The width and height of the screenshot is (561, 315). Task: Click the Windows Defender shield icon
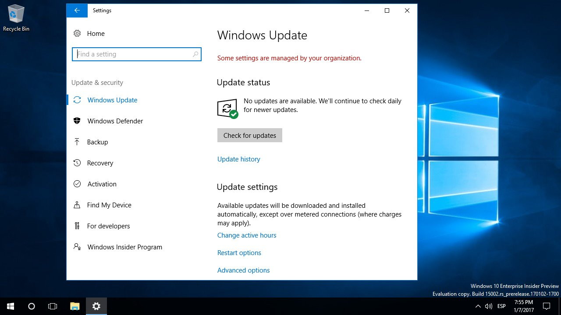(x=77, y=121)
